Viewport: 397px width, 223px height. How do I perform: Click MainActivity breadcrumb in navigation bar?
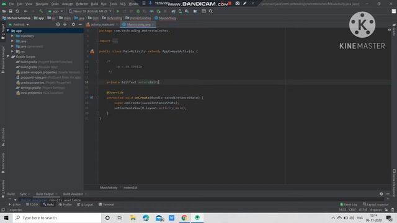click(166, 18)
